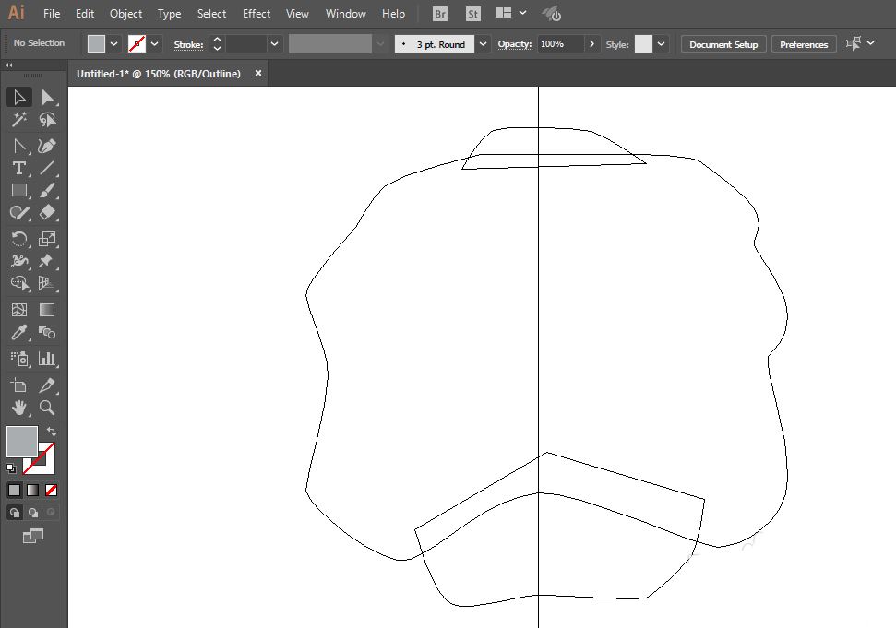
Task: Select the Anchor Point tool
Action: pyautogui.click(x=18, y=146)
